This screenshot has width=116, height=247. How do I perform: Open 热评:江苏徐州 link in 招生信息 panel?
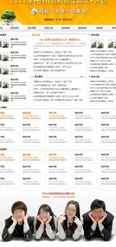(x=103, y=58)
